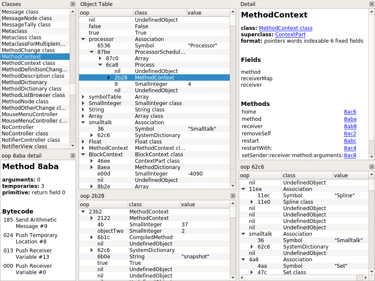This screenshot has width=375, height=281.
Task: Close the oop 8aba detail panel
Action: click(73, 156)
